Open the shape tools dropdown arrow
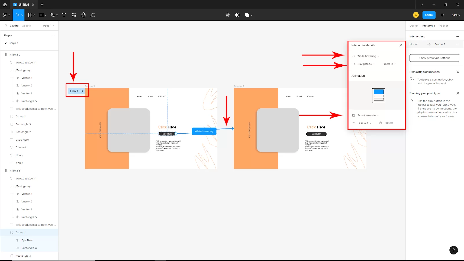The height and width of the screenshot is (261, 464). coord(46,15)
